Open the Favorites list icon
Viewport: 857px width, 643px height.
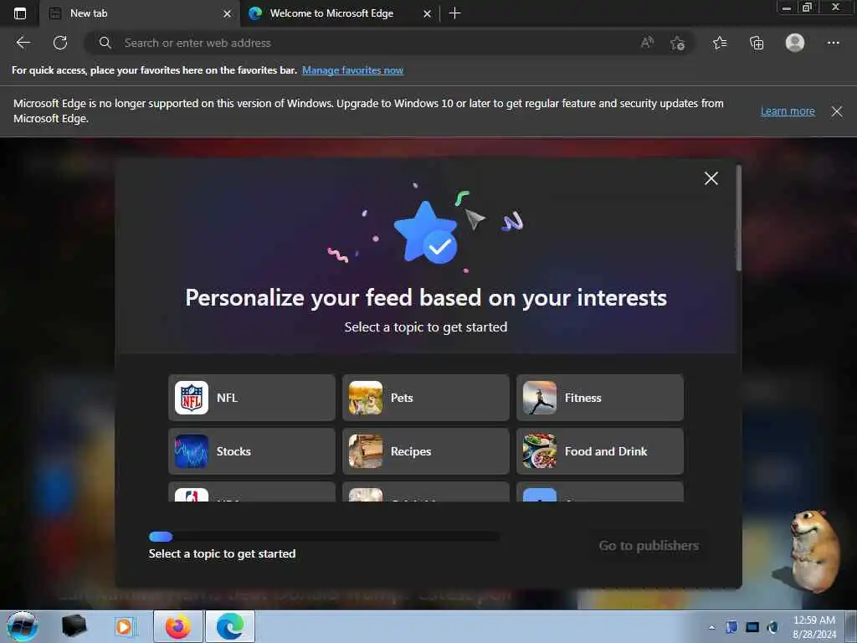720,43
